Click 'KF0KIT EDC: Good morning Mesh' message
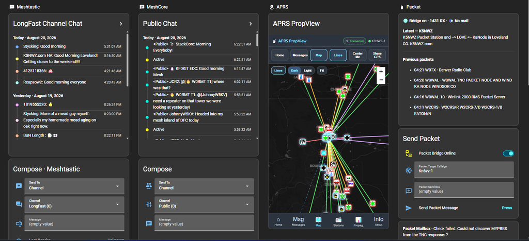The image size is (529, 241). click(x=189, y=72)
